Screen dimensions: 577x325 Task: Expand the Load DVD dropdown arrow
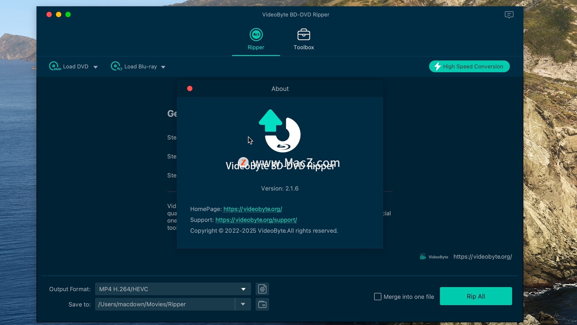click(x=96, y=67)
